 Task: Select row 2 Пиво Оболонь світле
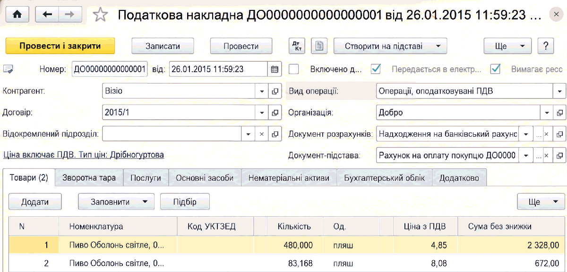pyautogui.click(x=118, y=264)
